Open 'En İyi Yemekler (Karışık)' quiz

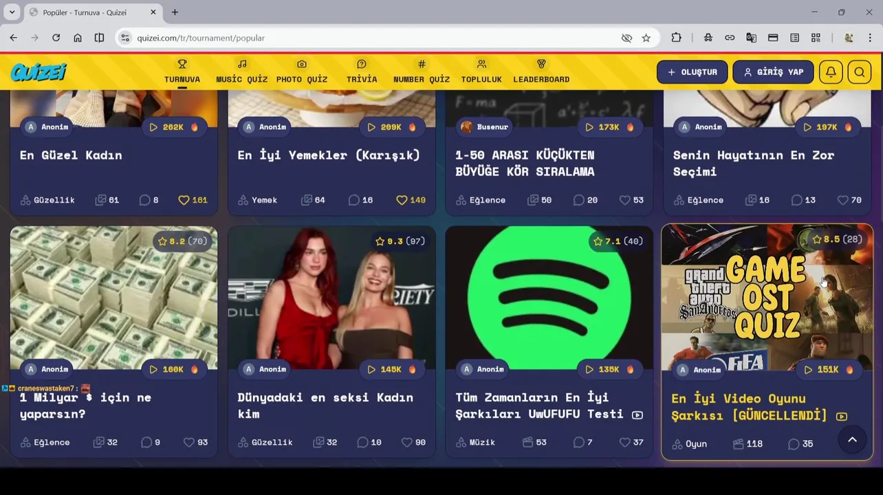point(329,155)
